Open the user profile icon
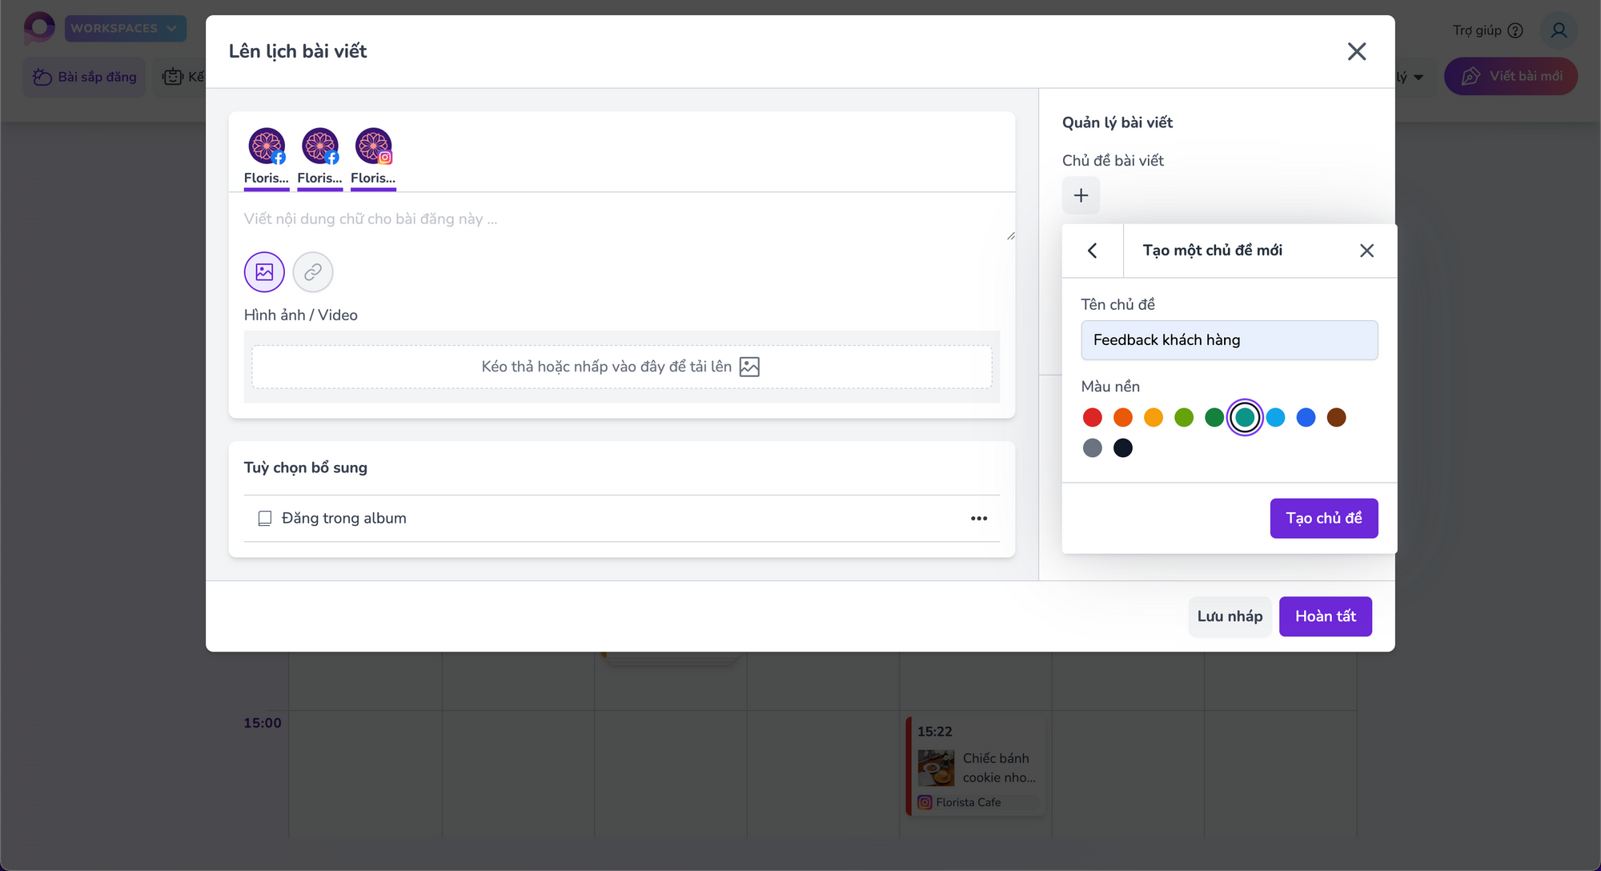 (x=1559, y=30)
